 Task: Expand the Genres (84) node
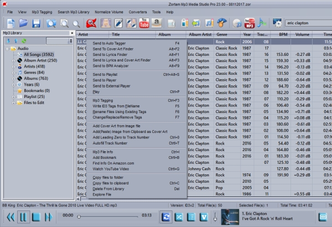tap(13, 73)
